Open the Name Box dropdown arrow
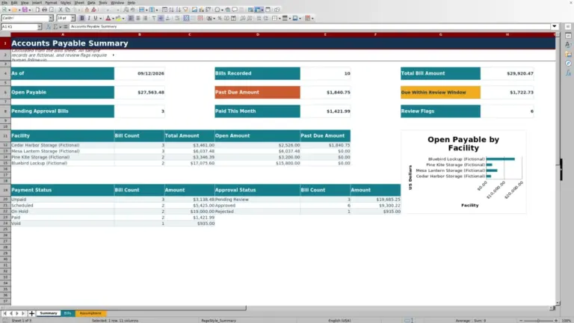 pyautogui.click(x=39, y=27)
